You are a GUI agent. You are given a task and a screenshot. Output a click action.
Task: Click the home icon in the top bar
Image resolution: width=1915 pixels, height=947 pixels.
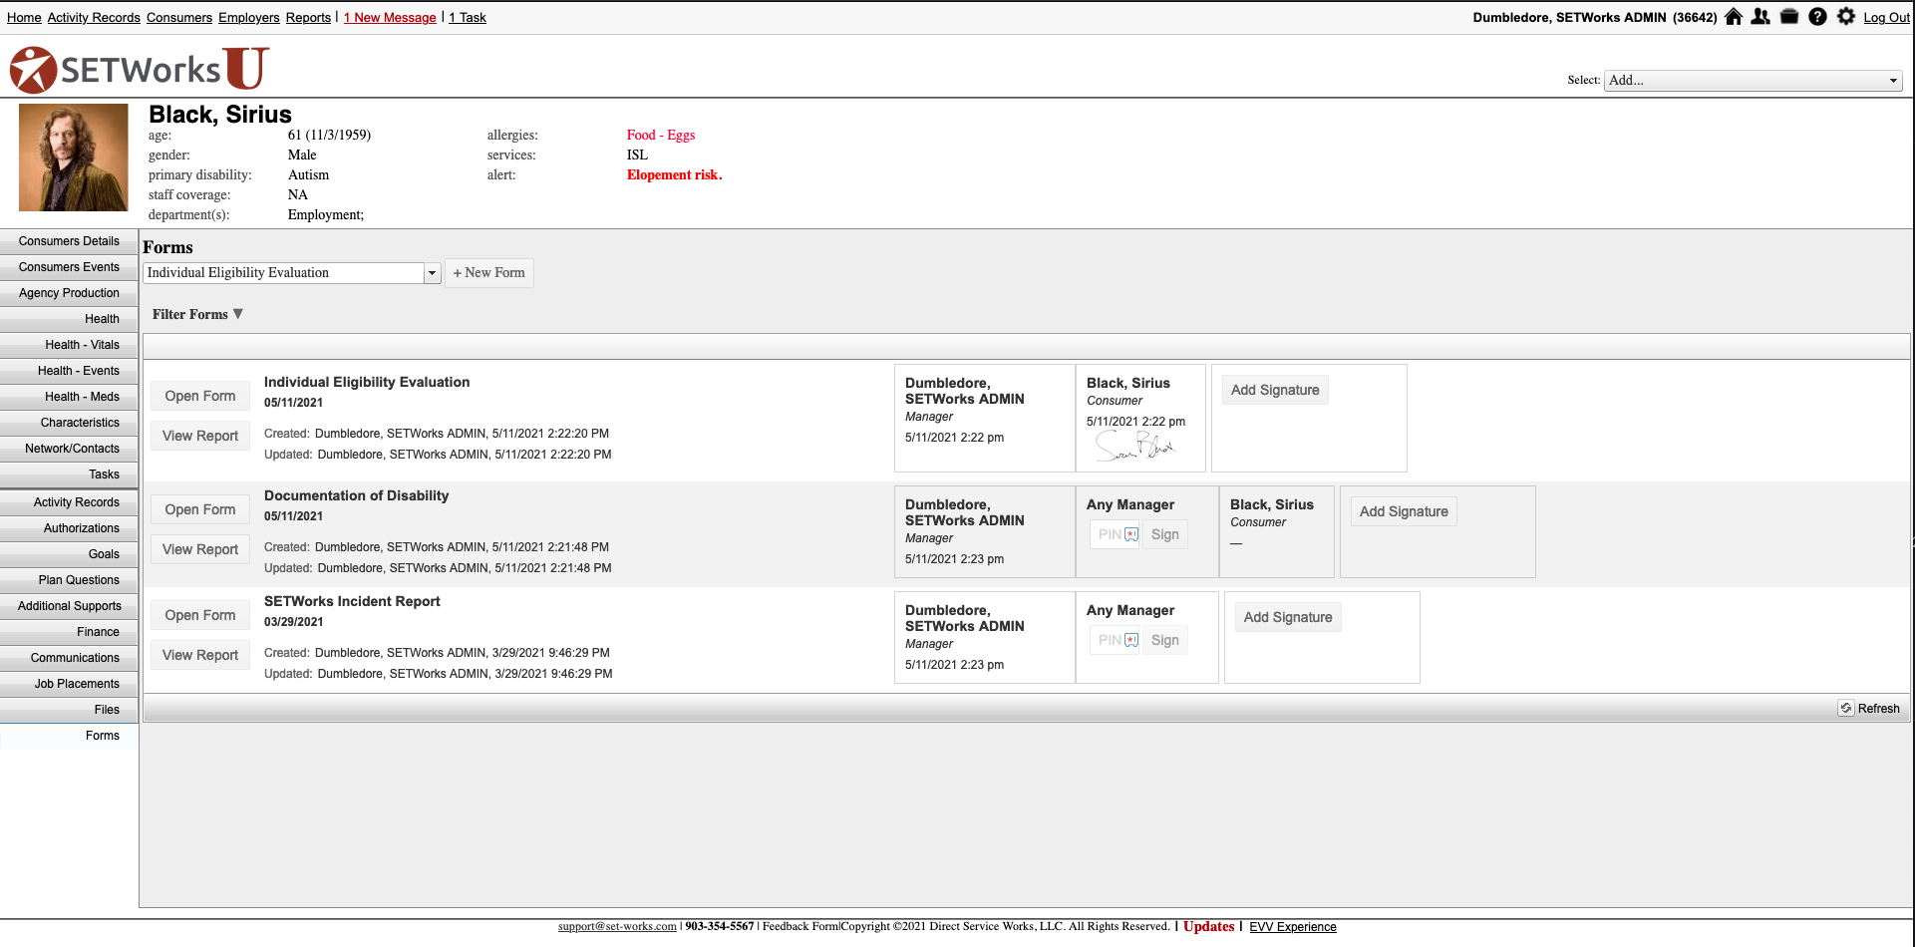pos(1734,17)
